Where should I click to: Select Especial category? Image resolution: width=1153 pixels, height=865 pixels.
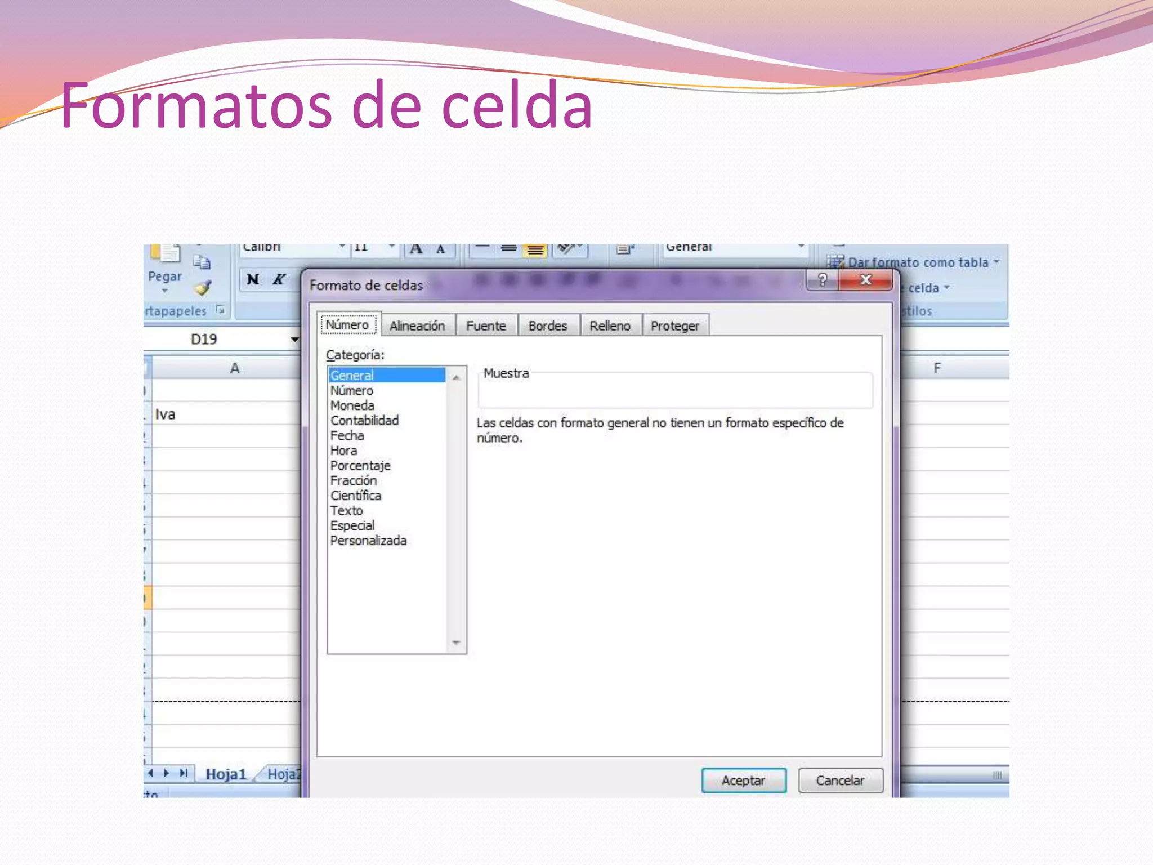coord(387,525)
